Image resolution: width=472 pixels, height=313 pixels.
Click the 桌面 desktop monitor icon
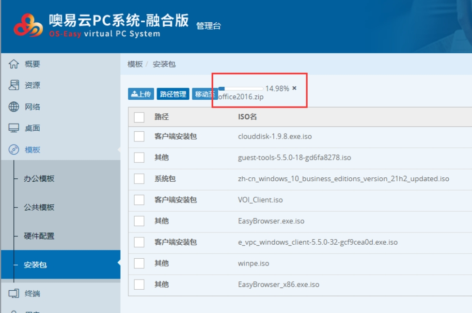[14, 128]
